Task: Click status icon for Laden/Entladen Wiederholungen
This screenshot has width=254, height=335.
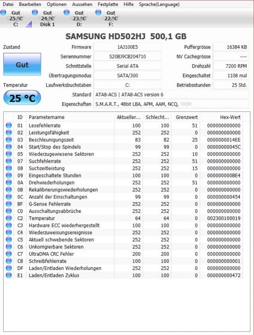Action: (9, 268)
